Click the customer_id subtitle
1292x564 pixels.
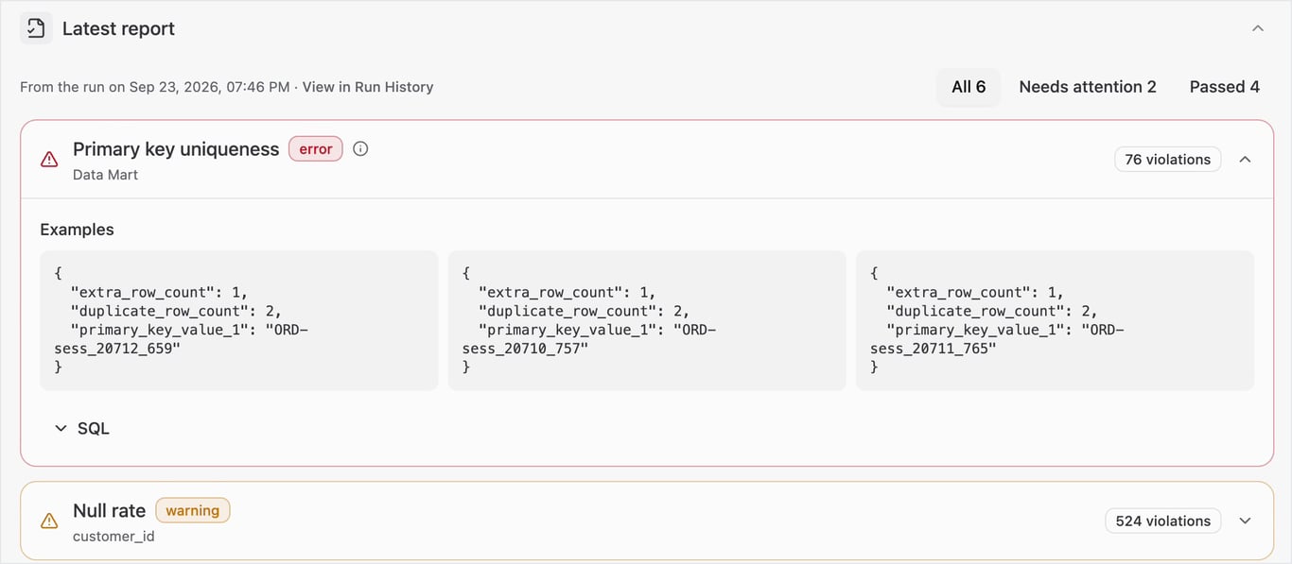point(113,537)
